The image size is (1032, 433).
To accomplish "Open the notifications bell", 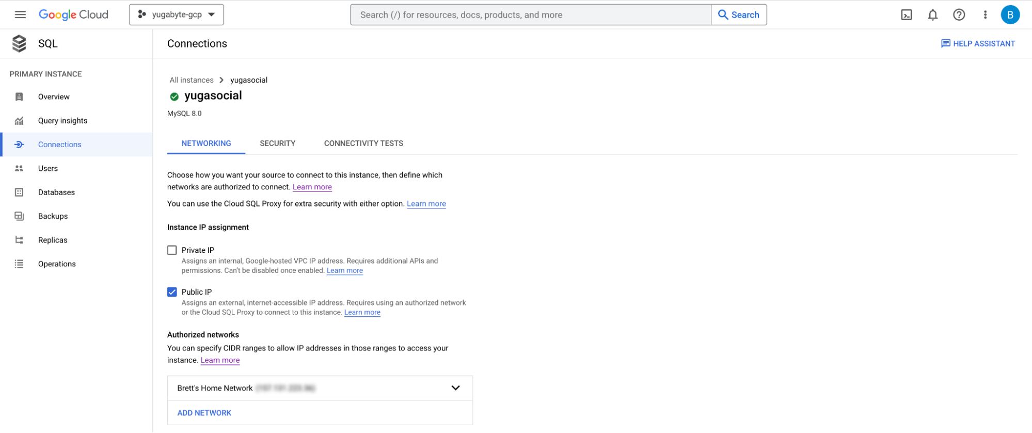I will click(933, 14).
